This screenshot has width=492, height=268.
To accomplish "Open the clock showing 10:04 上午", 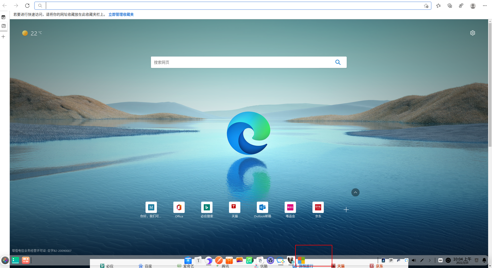I will (x=462, y=261).
